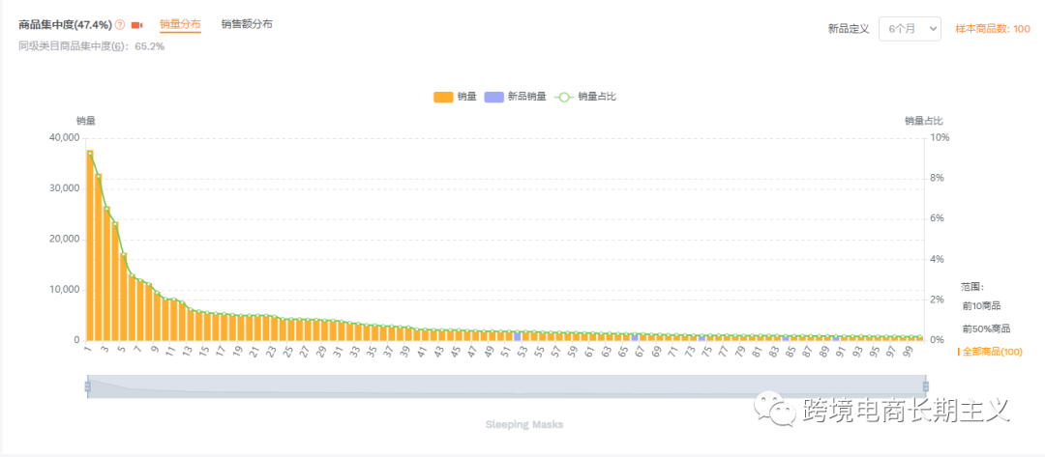Click the purple new-product bar near 52
The width and height of the screenshot is (1045, 457).
click(x=517, y=336)
